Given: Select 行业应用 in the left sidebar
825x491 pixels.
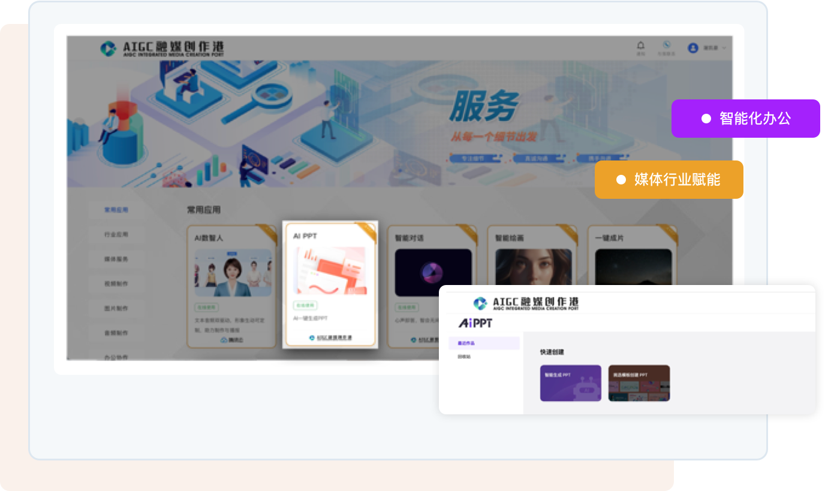Looking at the screenshot, I should (116, 235).
